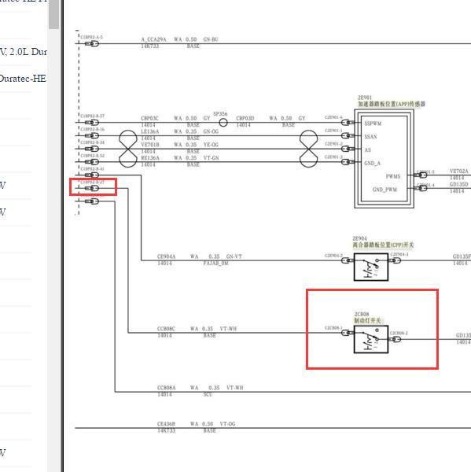
Task: Click 'FAJAB_OM' text under the CE904A wire
Action: (215, 263)
